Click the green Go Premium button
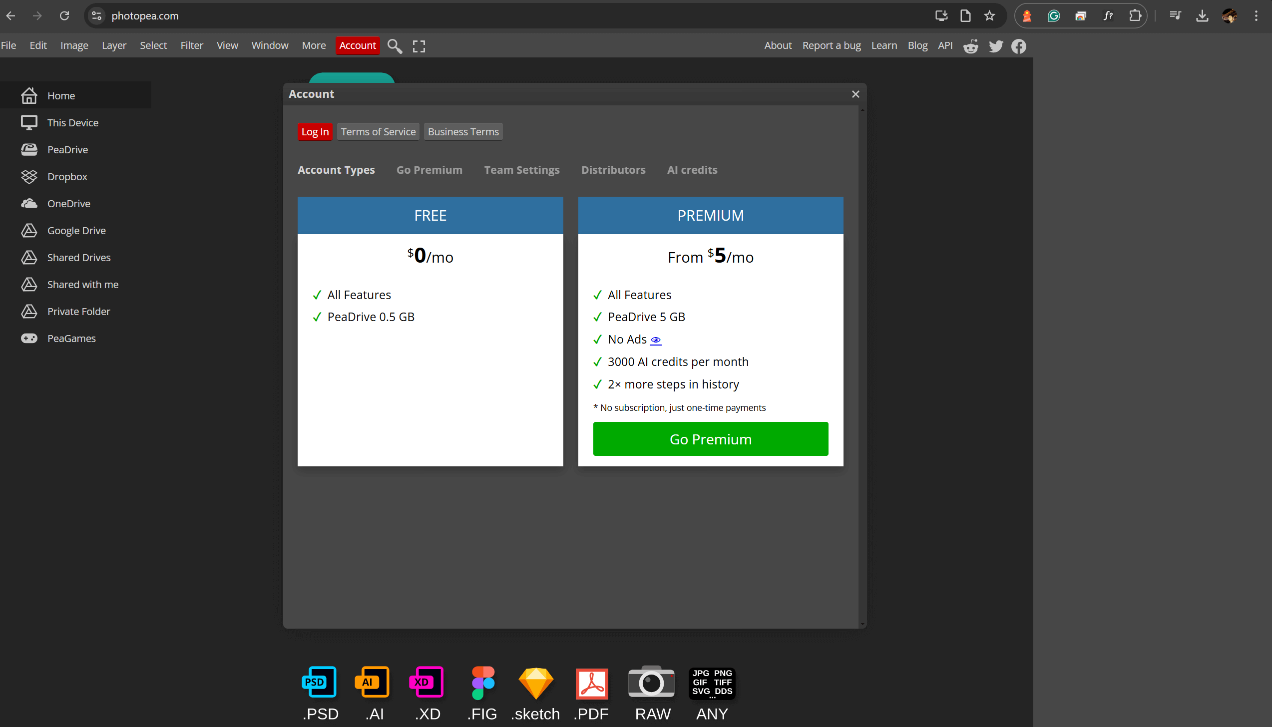 point(711,439)
